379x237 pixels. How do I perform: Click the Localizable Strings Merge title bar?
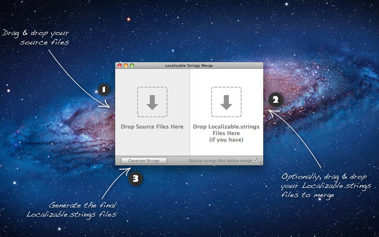click(189, 65)
